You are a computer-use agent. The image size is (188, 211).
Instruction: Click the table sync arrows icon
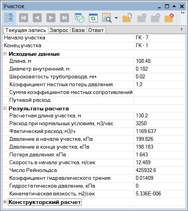(x=80, y=18)
